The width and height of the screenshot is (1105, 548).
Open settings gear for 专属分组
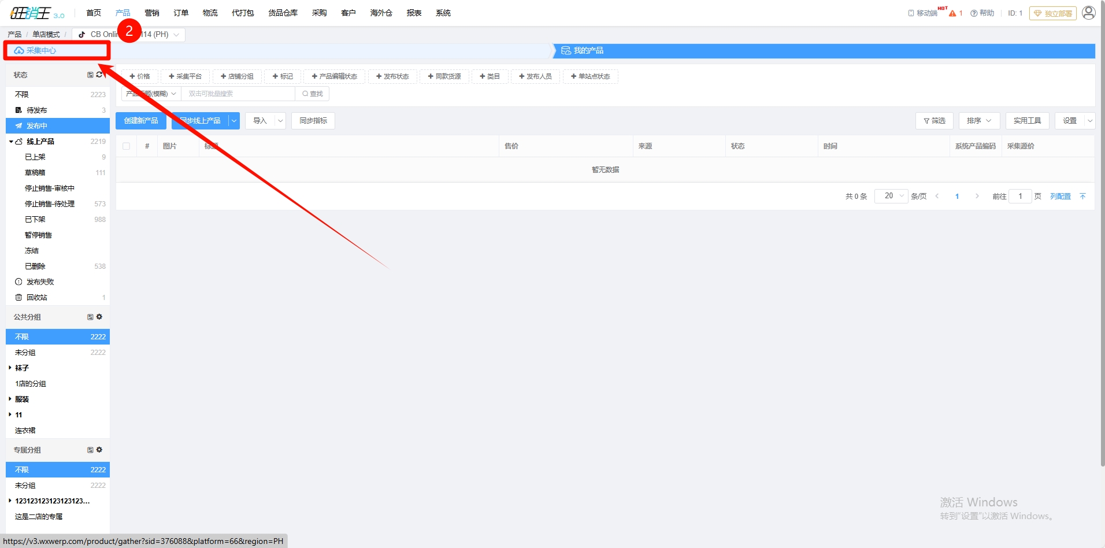pyautogui.click(x=99, y=450)
